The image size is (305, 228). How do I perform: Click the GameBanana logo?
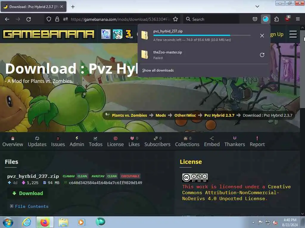pyautogui.click(x=49, y=34)
